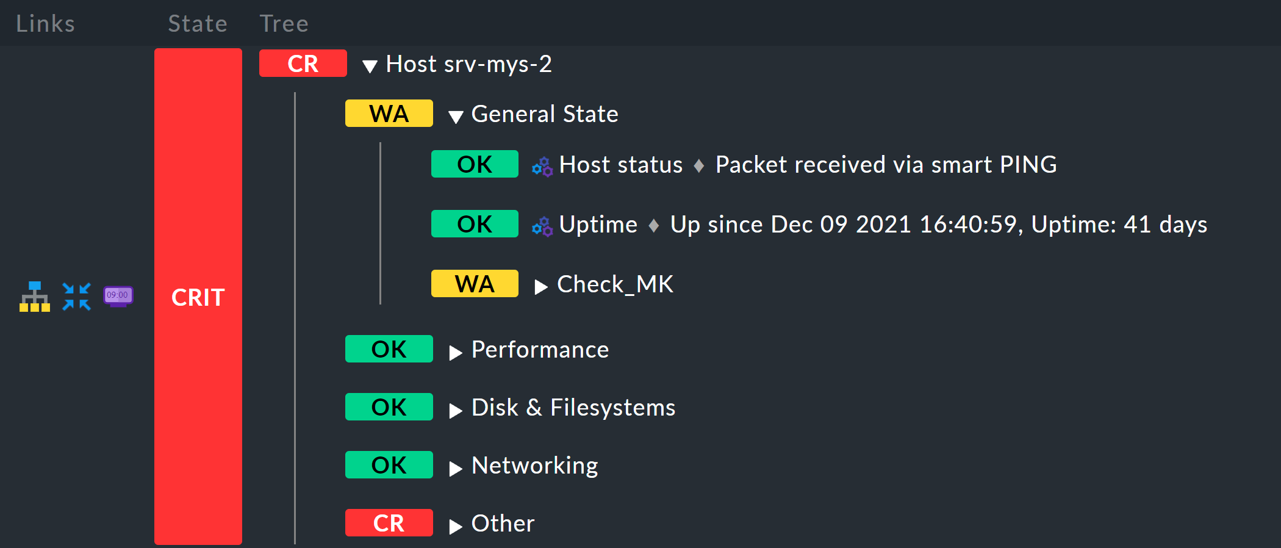Click the OK badge next to Uptime
Image resolution: width=1281 pixels, height=548 pixels.
[x=475, y=223]
